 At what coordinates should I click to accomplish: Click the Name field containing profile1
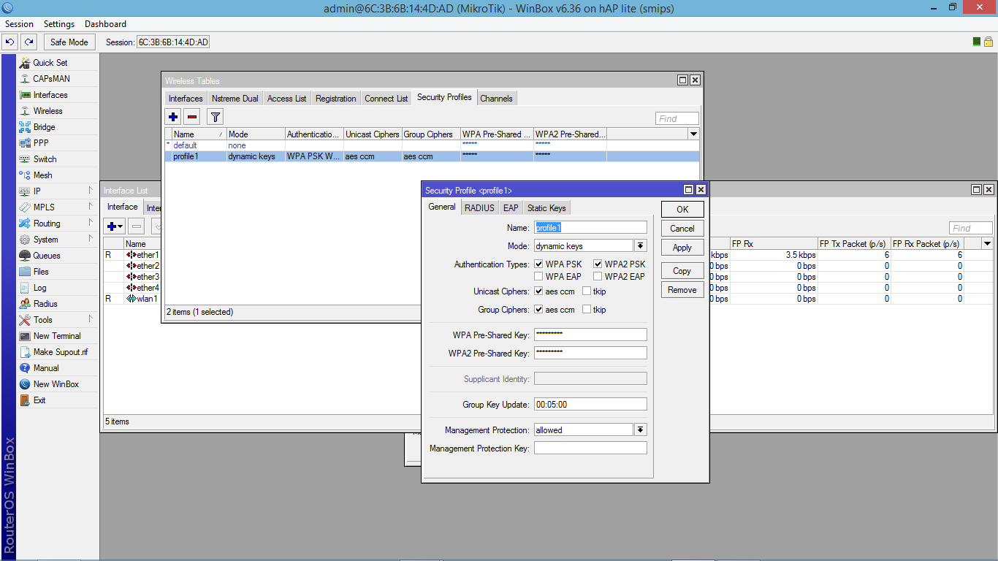coord(590,227)
